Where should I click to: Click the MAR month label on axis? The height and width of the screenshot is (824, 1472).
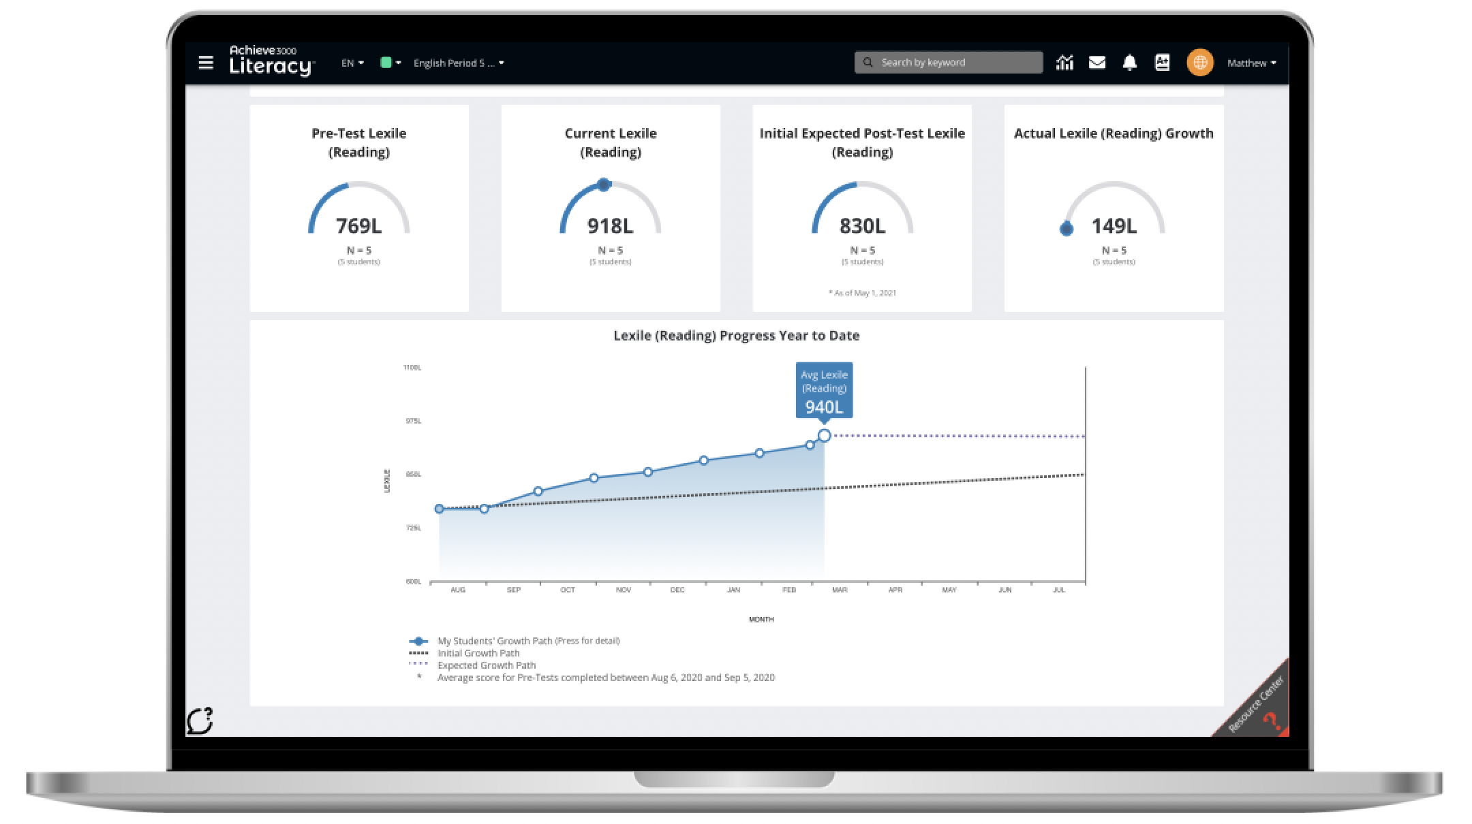tap(840, 590)
